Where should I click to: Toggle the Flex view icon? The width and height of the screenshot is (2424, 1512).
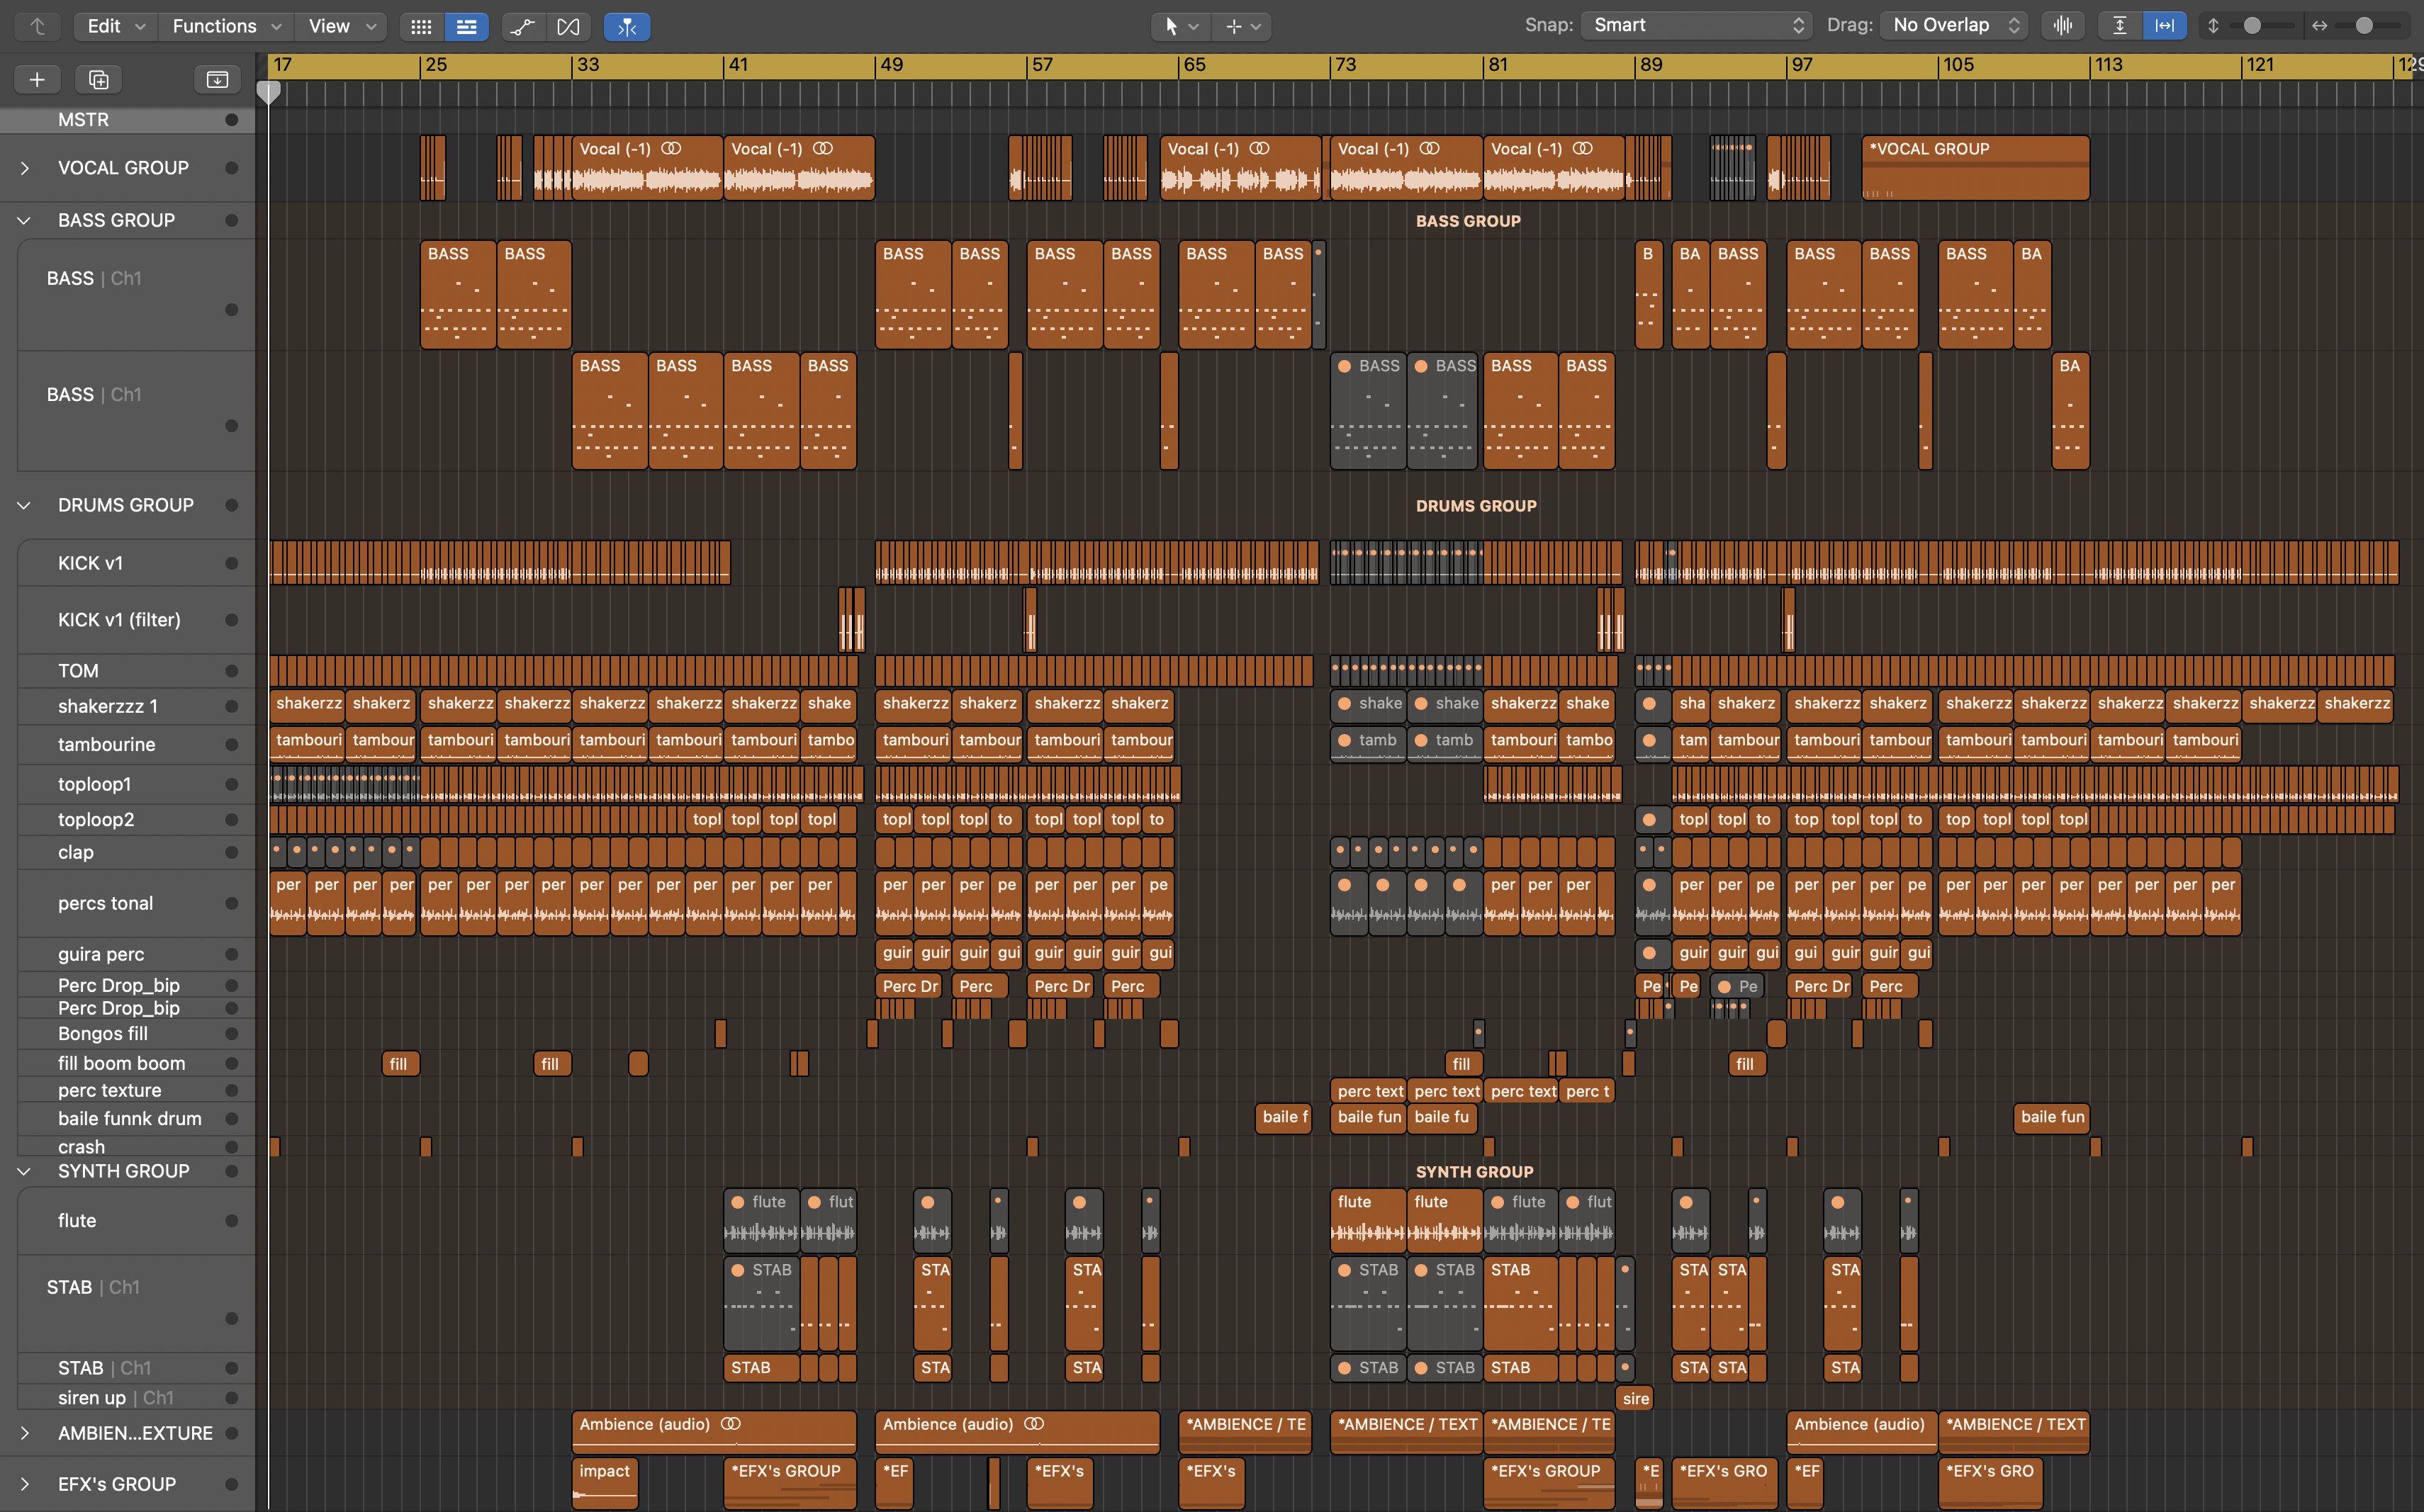[x=568, y=26]
